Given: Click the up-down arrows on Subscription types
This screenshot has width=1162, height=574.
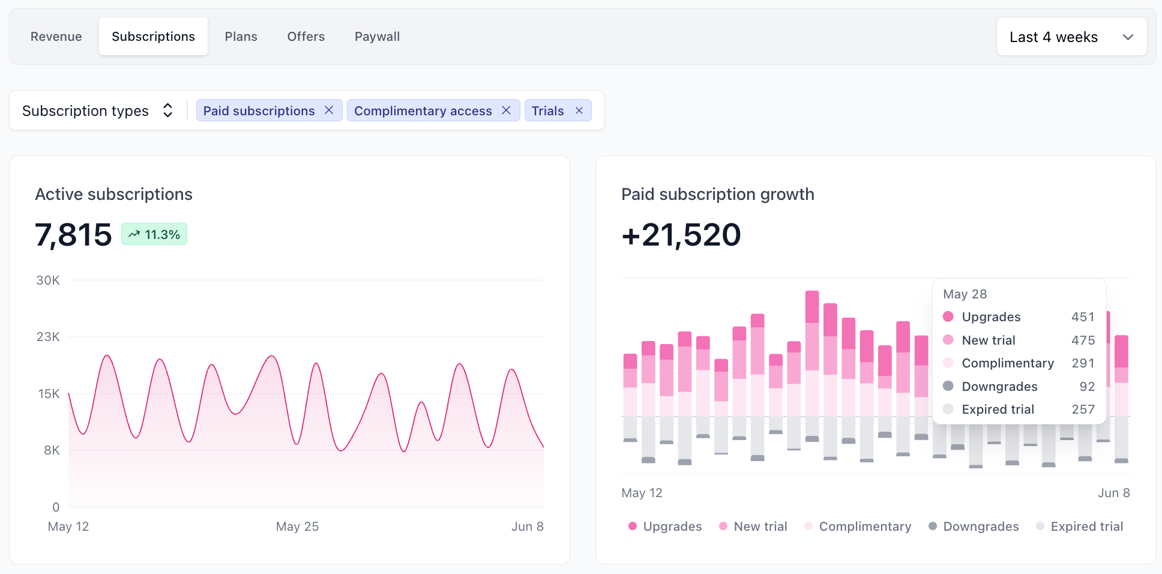Looking at the screenshot, I should (x=168, y=110).
